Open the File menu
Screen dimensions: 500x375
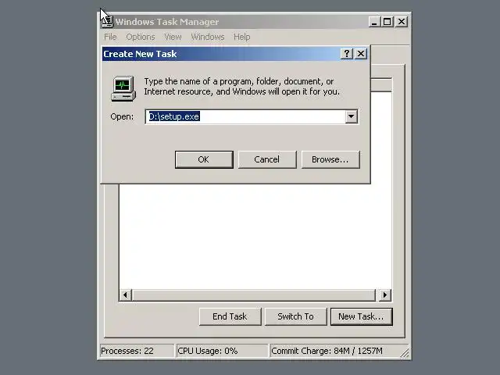pos(110,37)
